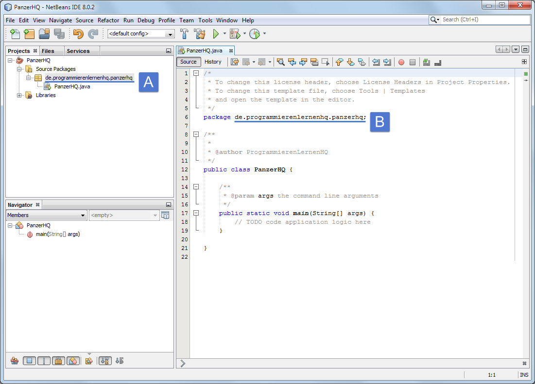Go to the previous bookmark
Screen dimensions: 535x384
tap(339, 62)
